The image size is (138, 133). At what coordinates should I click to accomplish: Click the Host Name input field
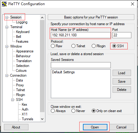tap(81, 35)
